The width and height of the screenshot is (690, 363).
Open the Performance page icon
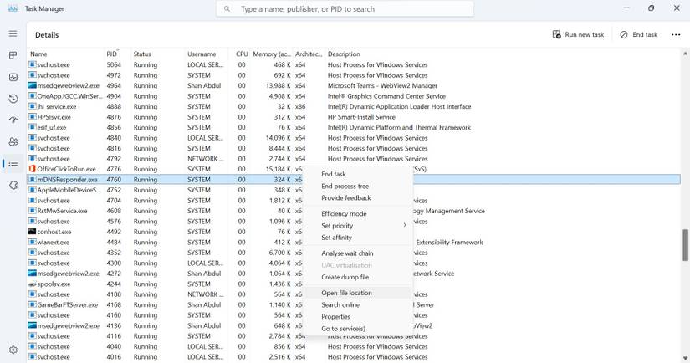13,77
